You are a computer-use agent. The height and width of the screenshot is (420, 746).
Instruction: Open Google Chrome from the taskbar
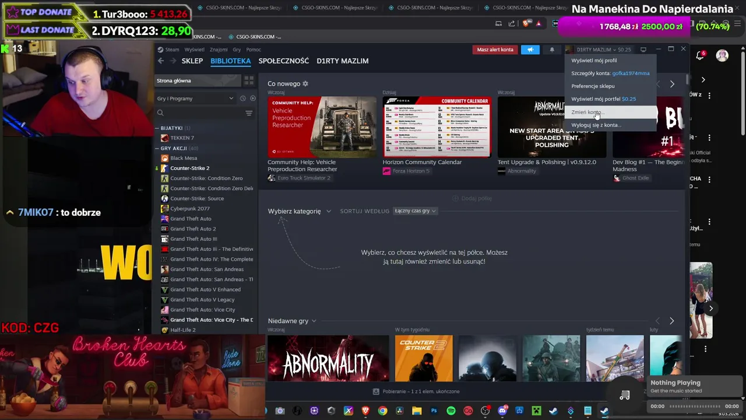coord(382,411)
